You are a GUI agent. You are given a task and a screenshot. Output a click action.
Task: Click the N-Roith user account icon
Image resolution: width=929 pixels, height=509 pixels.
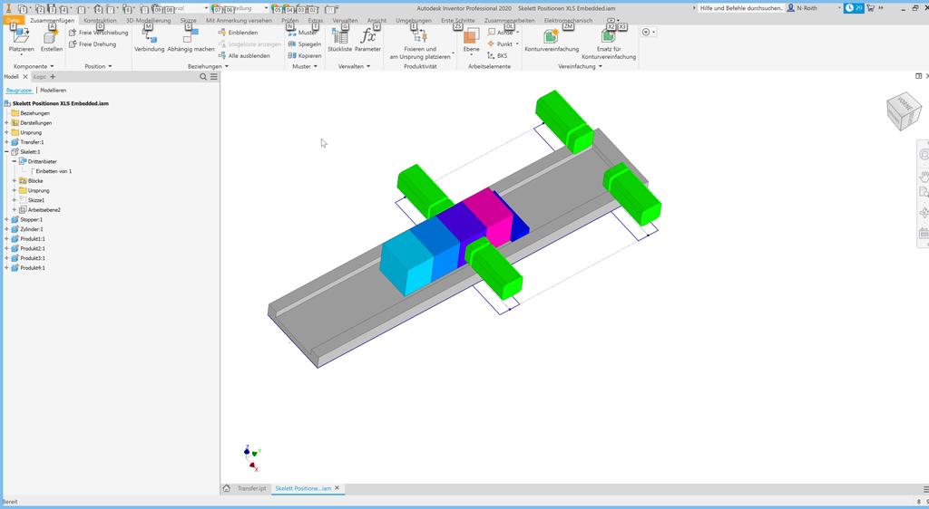[x=790, y=8]
